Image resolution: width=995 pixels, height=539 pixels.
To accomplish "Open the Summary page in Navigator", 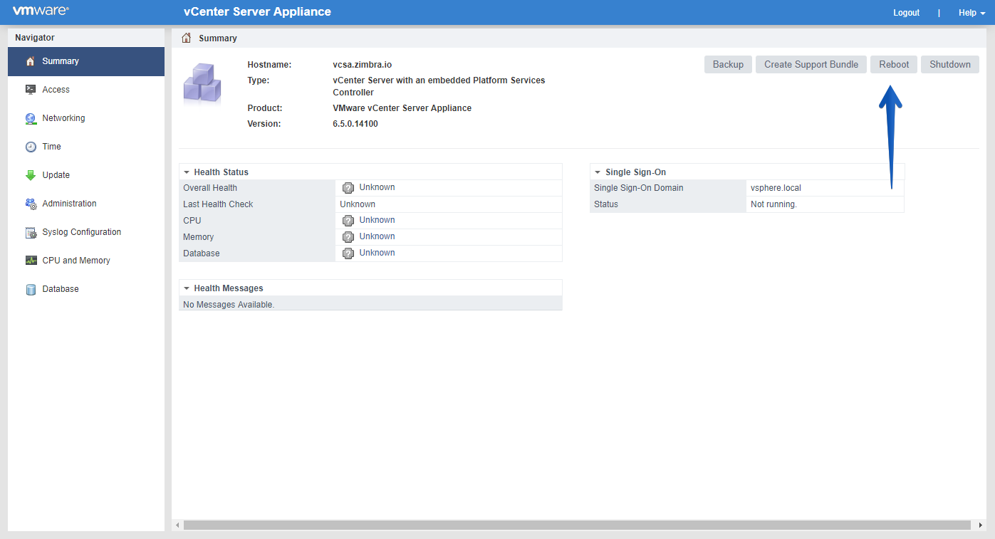I will coord(86,61).
